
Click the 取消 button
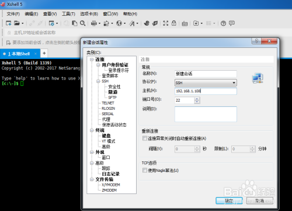click(260, 200)
